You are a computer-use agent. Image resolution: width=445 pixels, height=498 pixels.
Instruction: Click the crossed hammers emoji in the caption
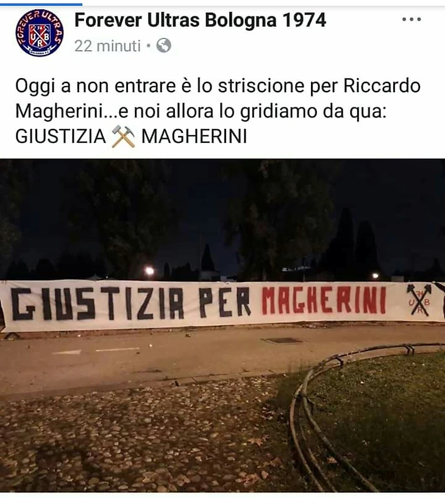tap(123, 137)
